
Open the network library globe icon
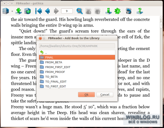(28, 11)
